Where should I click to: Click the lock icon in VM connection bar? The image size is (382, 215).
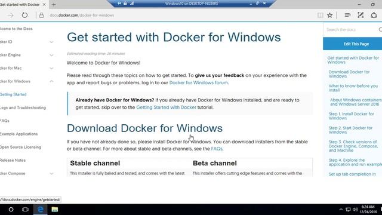click(x=125, y=4)
